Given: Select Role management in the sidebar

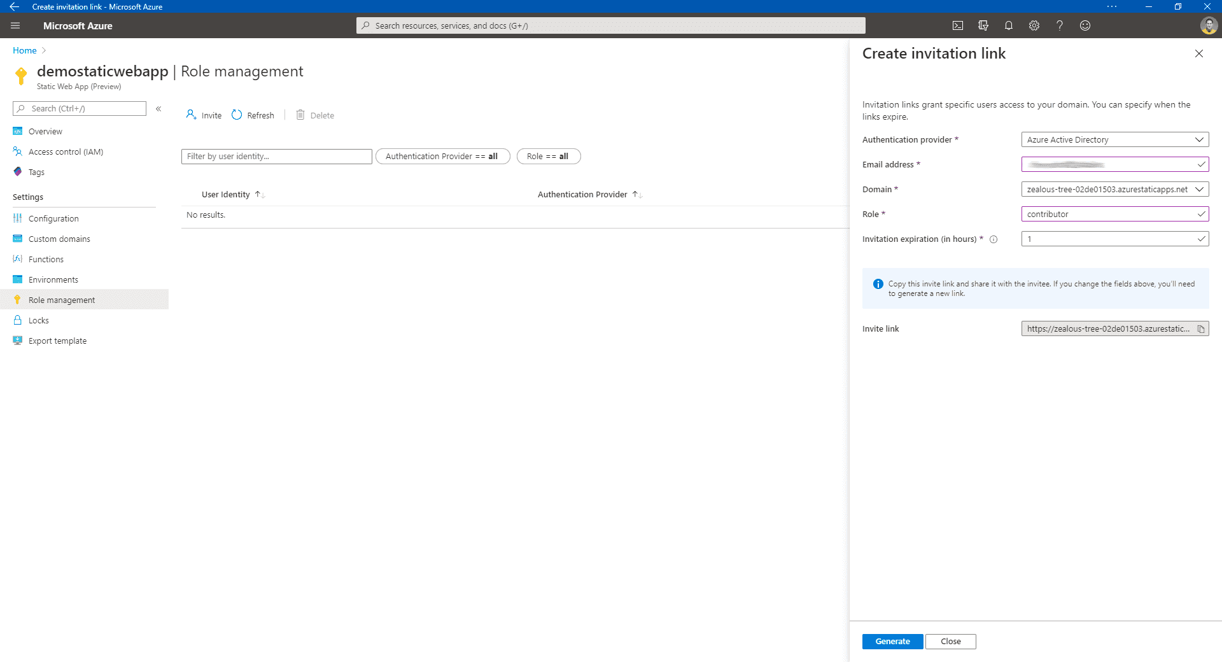Looking at the screenshot, I should (84, 300).
